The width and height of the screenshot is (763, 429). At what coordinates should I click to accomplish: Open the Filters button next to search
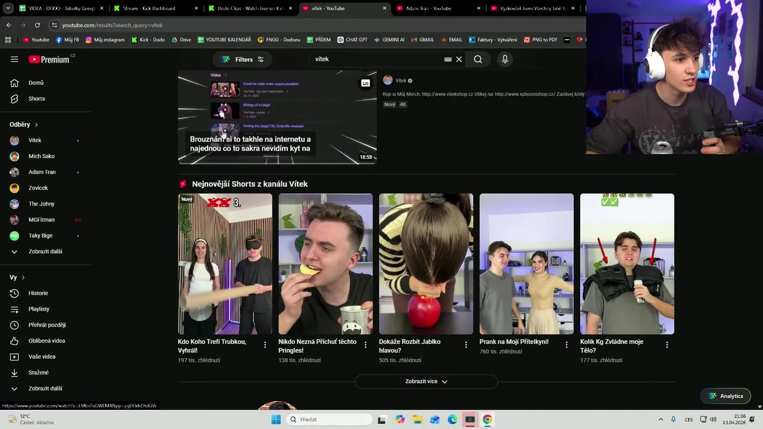tap(243, 59)
